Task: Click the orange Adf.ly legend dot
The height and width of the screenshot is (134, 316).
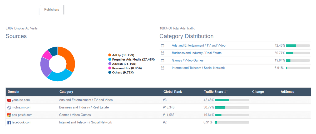Action: tap(110, 55)
